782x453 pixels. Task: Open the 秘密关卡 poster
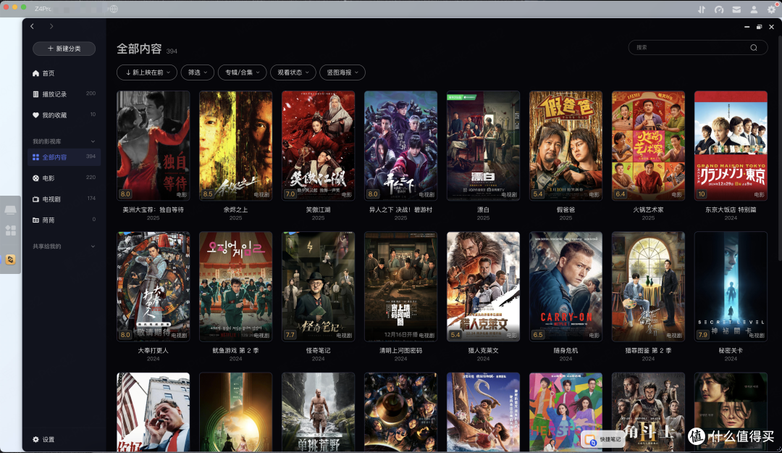[x=731, y=287]
